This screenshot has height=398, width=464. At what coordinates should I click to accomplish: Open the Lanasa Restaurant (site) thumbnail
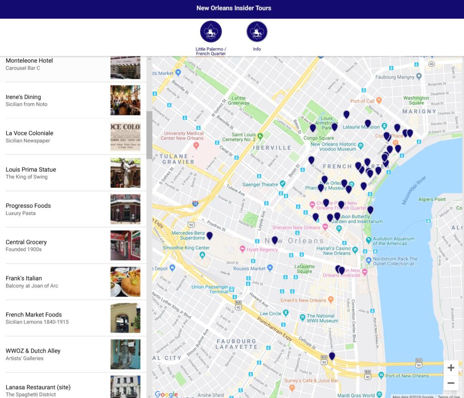click(126, 387)
